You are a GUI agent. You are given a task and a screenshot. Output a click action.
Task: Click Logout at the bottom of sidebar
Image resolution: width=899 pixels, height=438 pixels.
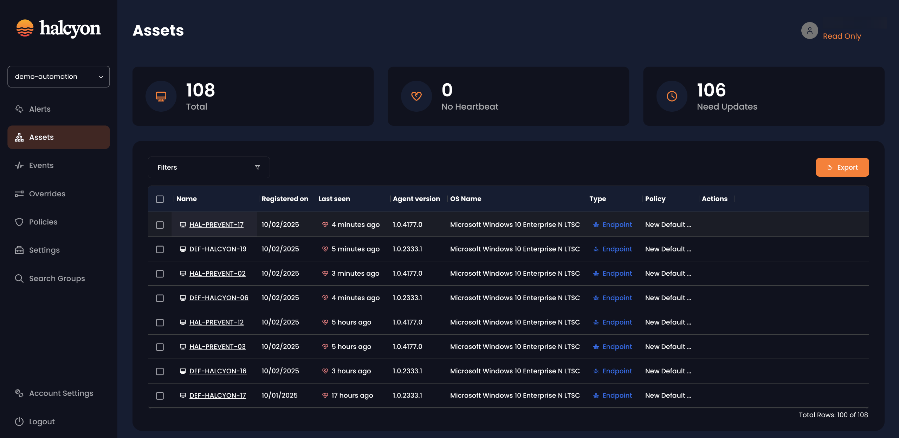coord(19,421)
